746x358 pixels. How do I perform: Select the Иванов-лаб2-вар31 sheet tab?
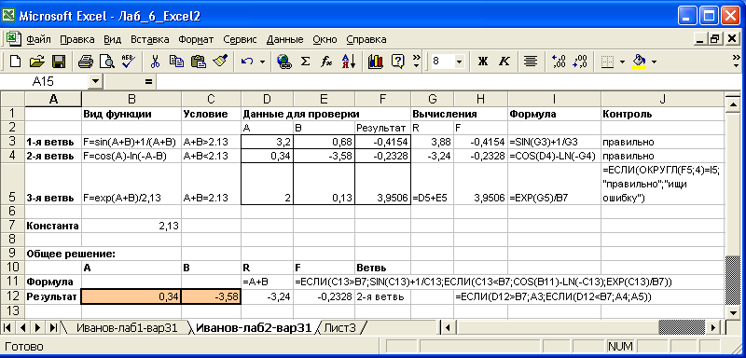click(254, 327)
